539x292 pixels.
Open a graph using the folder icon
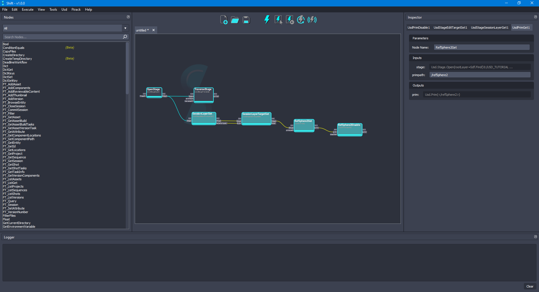(235, 20)
